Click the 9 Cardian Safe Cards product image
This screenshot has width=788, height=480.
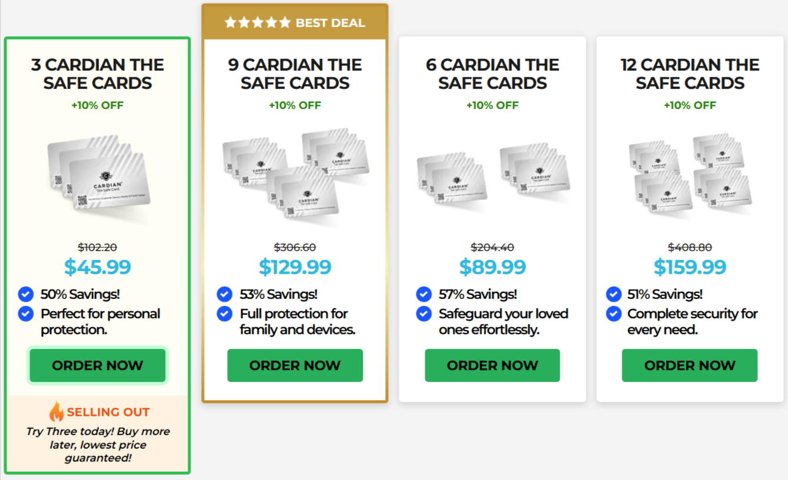click(295, 177)
